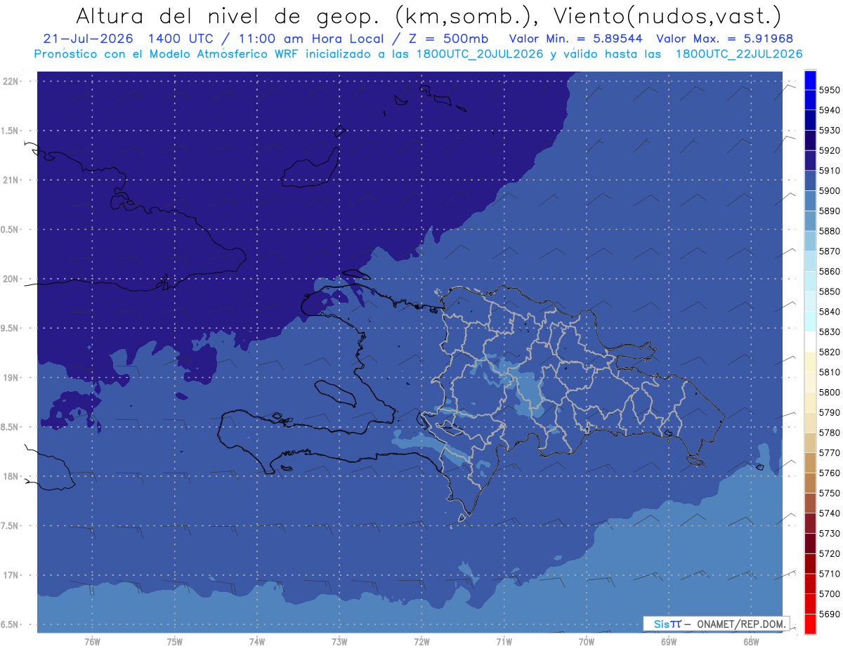Pick the colorbar swatch between 5910 and 5920

809,160
